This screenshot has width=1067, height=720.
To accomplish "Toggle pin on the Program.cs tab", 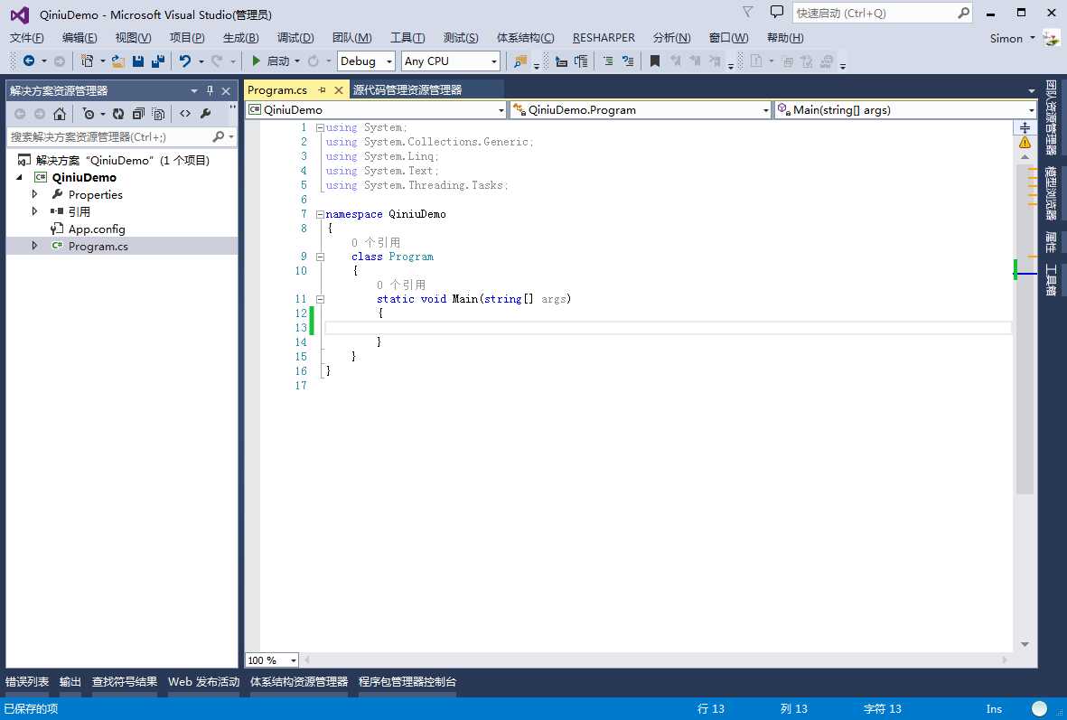I will tap(322, 89).
